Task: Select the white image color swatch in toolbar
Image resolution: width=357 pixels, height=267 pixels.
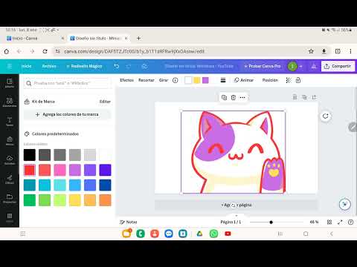Action: (188, 80)
